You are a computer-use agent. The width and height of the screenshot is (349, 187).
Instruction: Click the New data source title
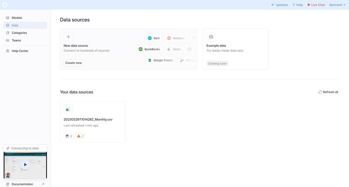click(x=76, y=46)
